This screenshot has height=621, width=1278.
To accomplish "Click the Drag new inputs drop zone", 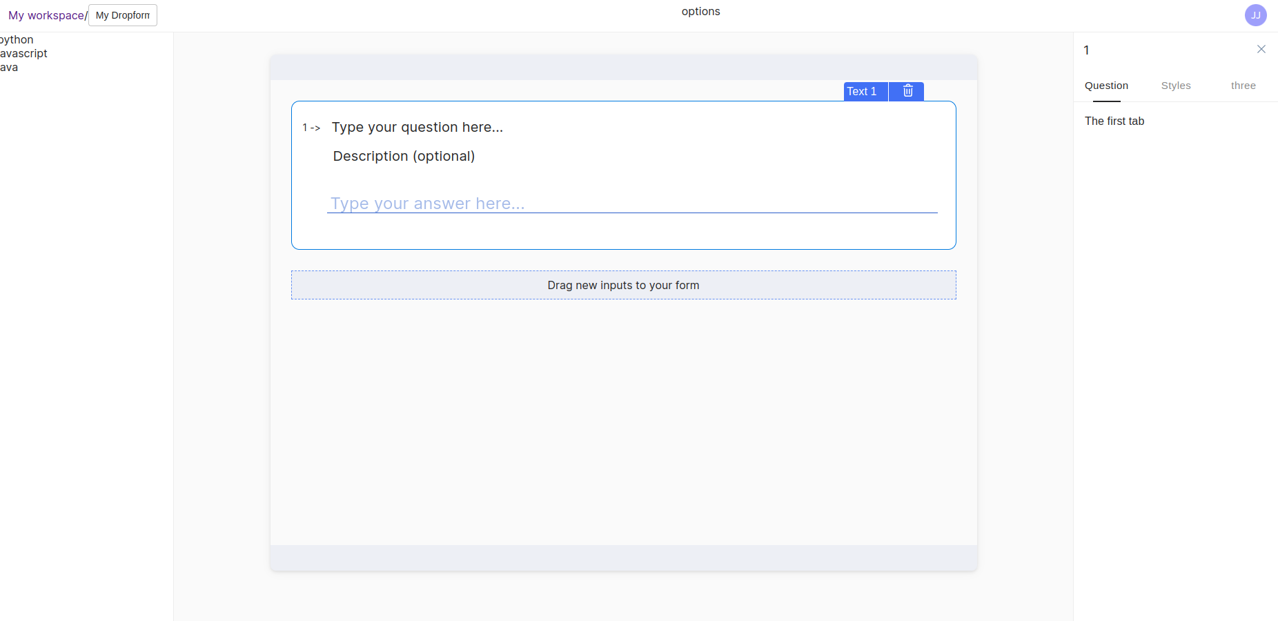I will tap(623, 285).
